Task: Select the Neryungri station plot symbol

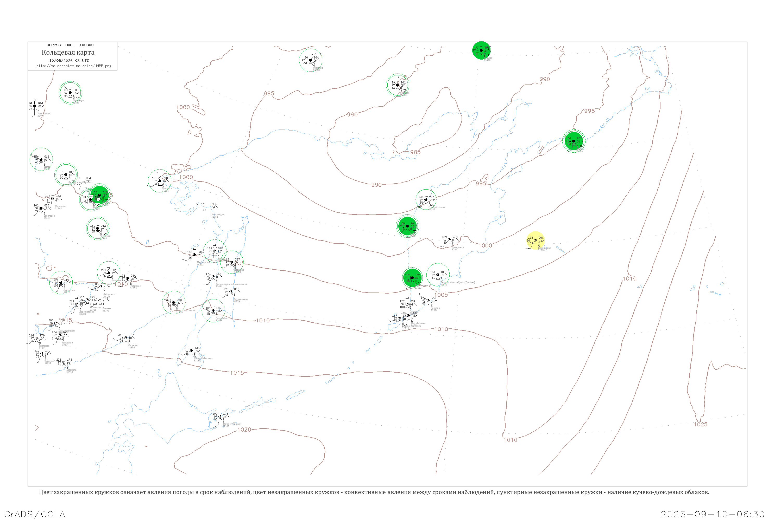Action: point(70,93)
